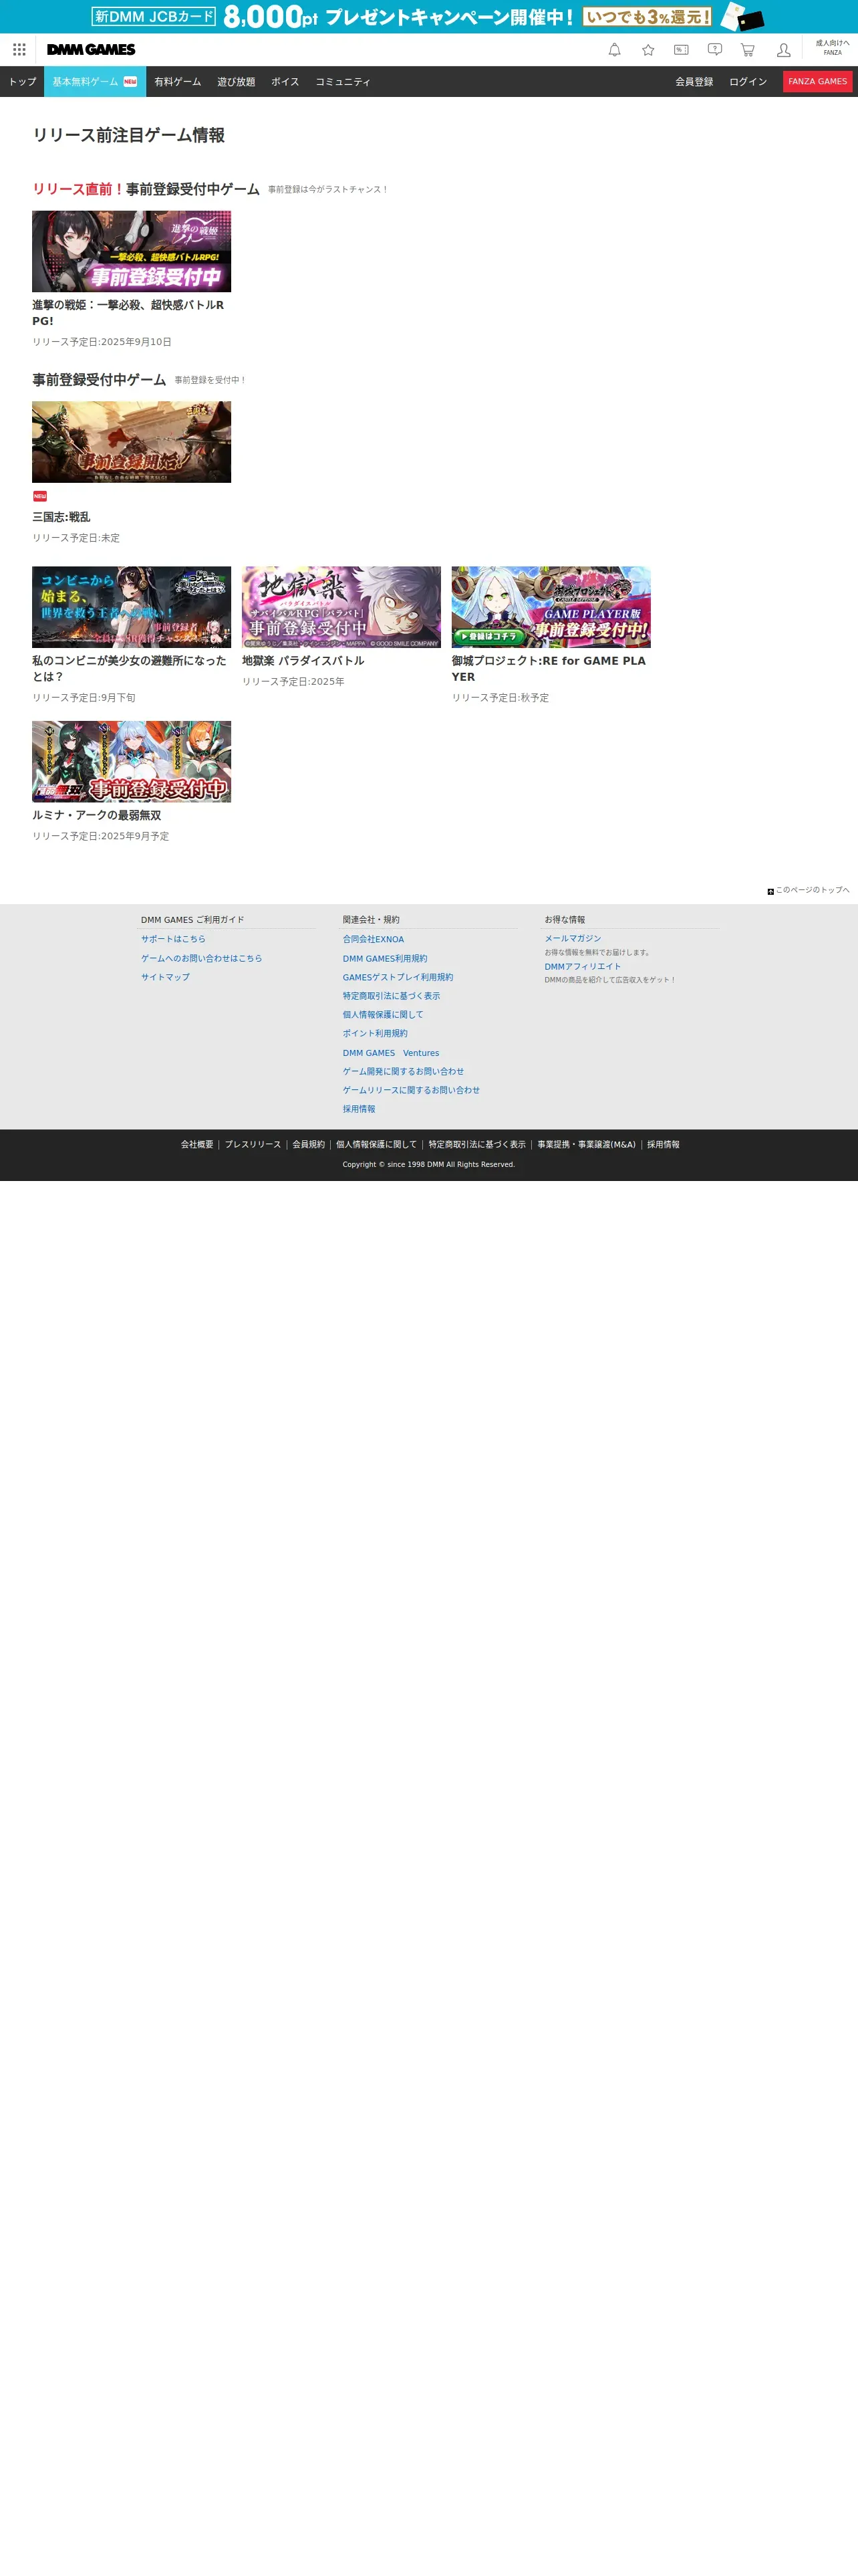Open the help question bubble icon

point(715,50)
